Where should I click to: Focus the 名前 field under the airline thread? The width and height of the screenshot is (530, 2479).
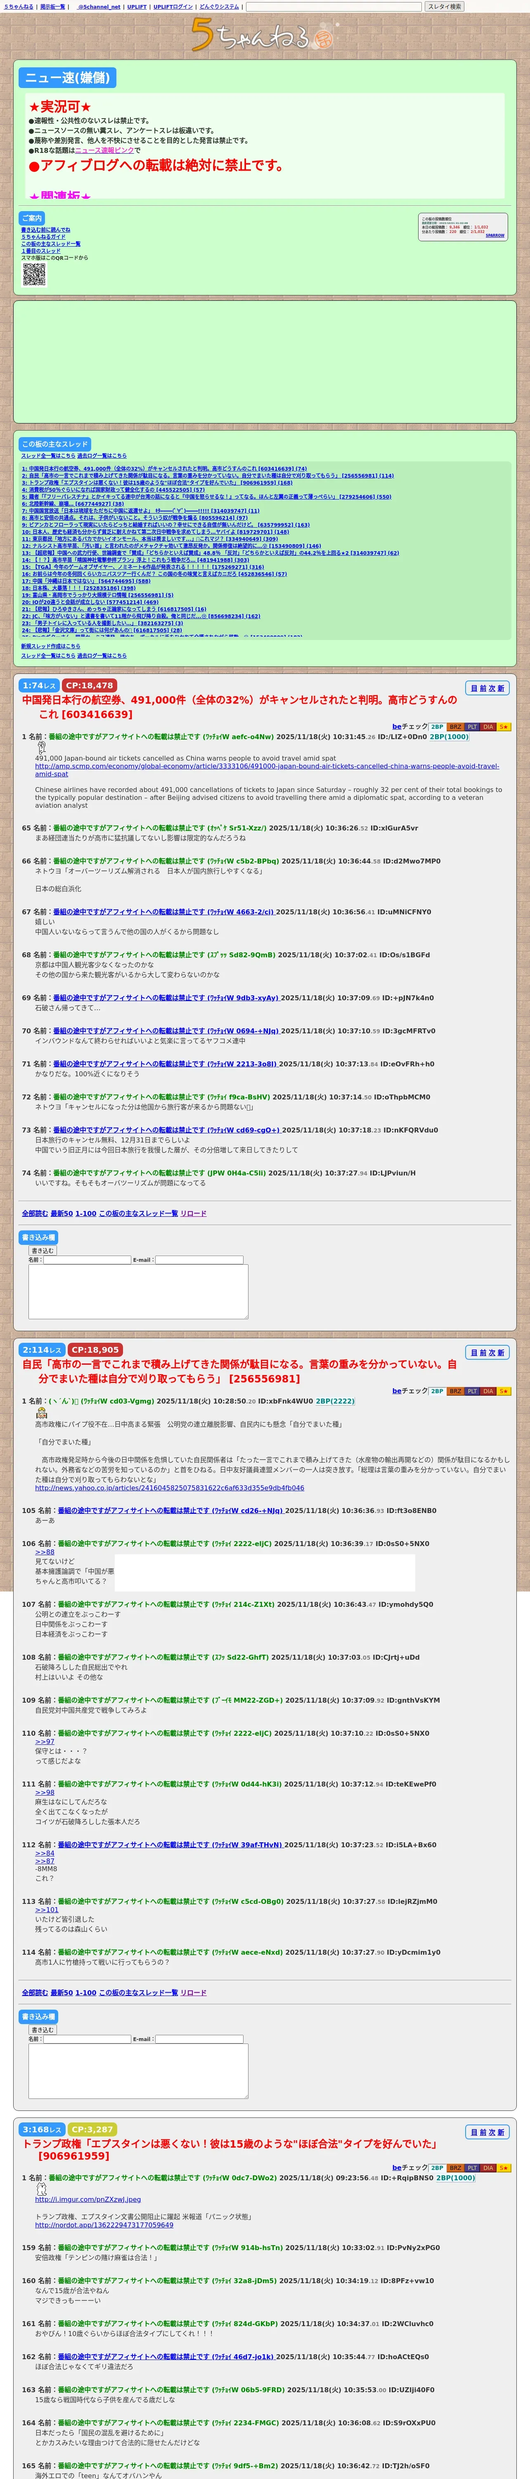tap(87, 1260)
